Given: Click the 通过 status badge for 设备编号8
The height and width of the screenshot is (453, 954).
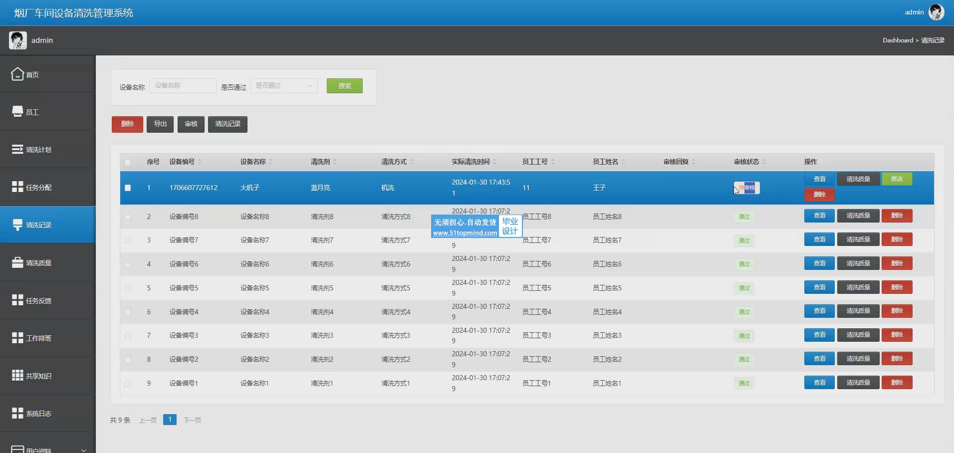Looking at the screenshot, I should [x=744, y=217].
